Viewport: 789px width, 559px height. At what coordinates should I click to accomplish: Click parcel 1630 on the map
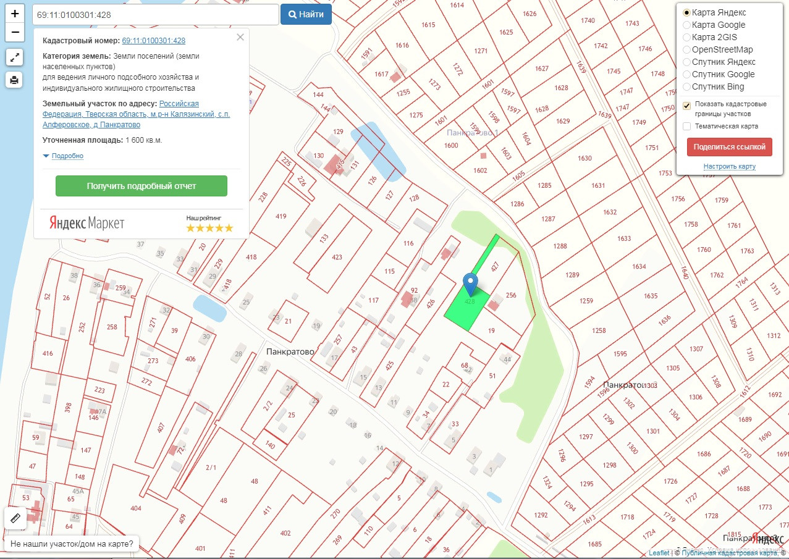(x=584, y=158)
